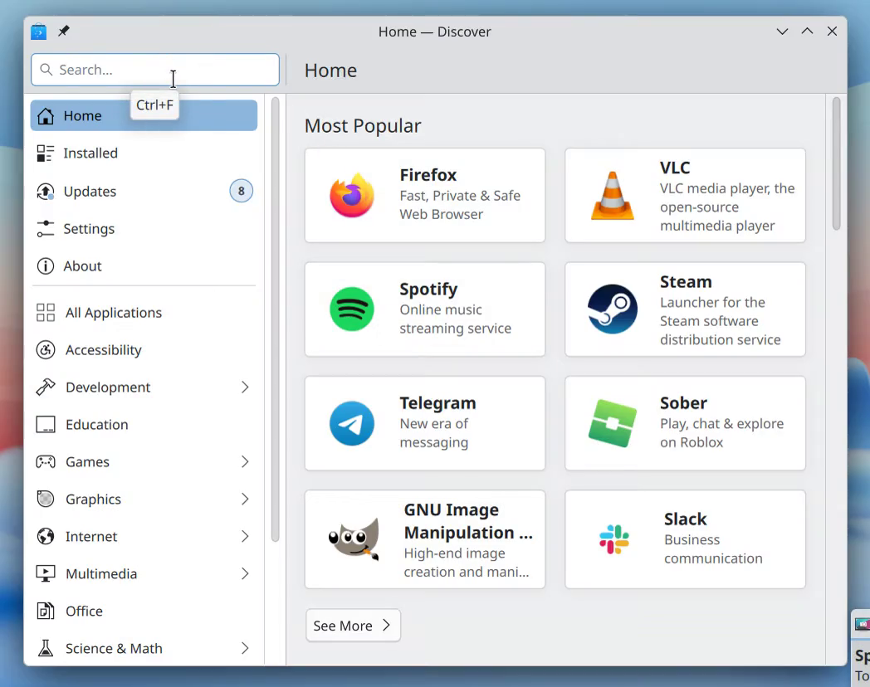Select the Accessibility category label

pos(104,350)
